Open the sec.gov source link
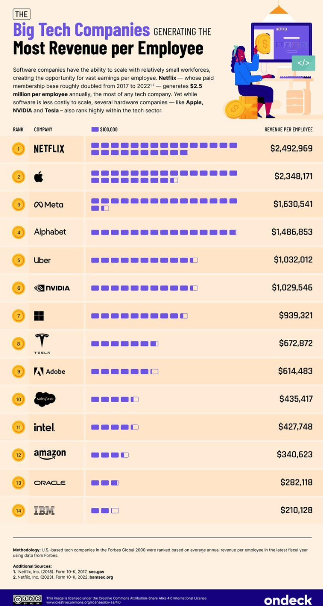 (96, 572)
